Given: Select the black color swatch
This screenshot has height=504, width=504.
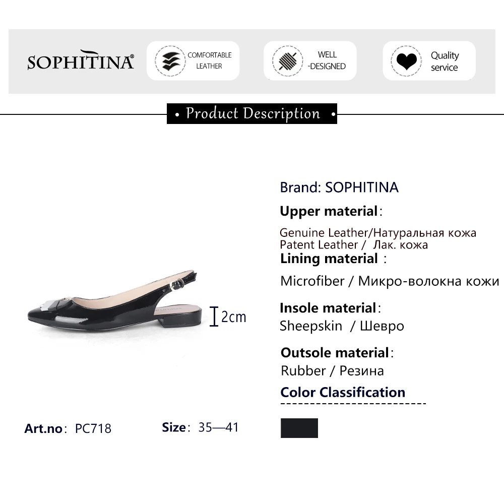Looking at the screenshot, I should (x=299, y=428).
